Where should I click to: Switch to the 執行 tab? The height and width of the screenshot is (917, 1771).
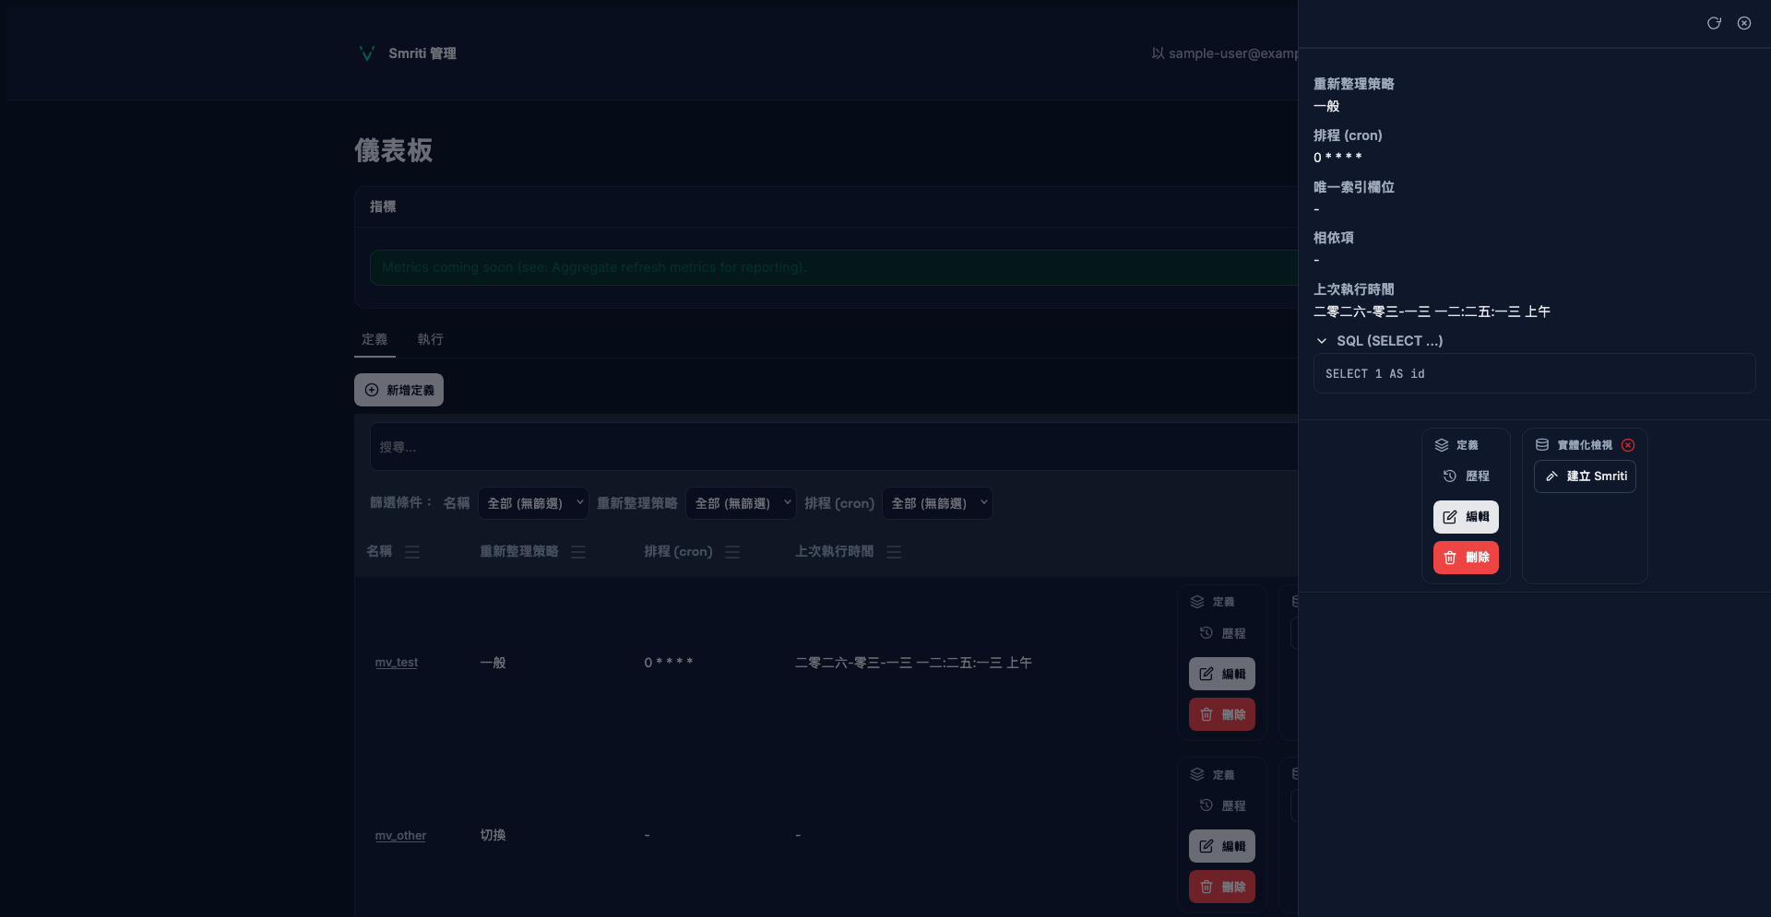point(430,339)
